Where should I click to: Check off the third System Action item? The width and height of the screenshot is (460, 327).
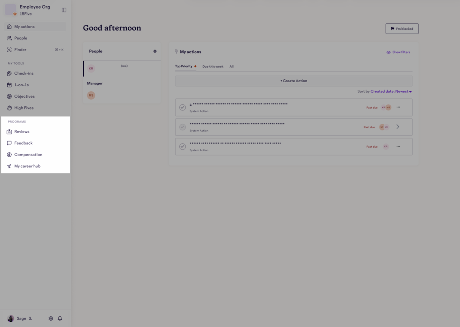pyautogui.click(x=182, y=146)
